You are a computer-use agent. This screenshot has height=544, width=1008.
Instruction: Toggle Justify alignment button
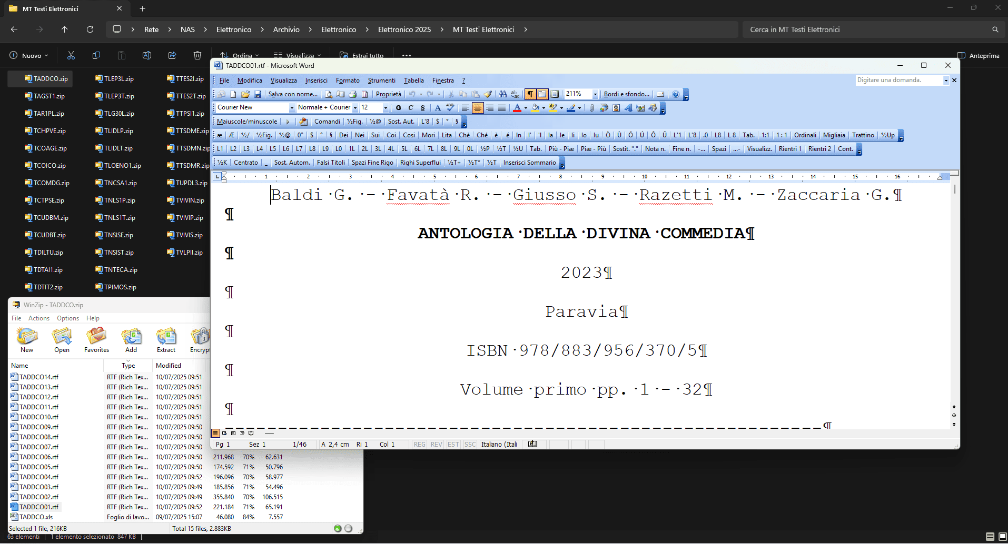tap(502, 108)
